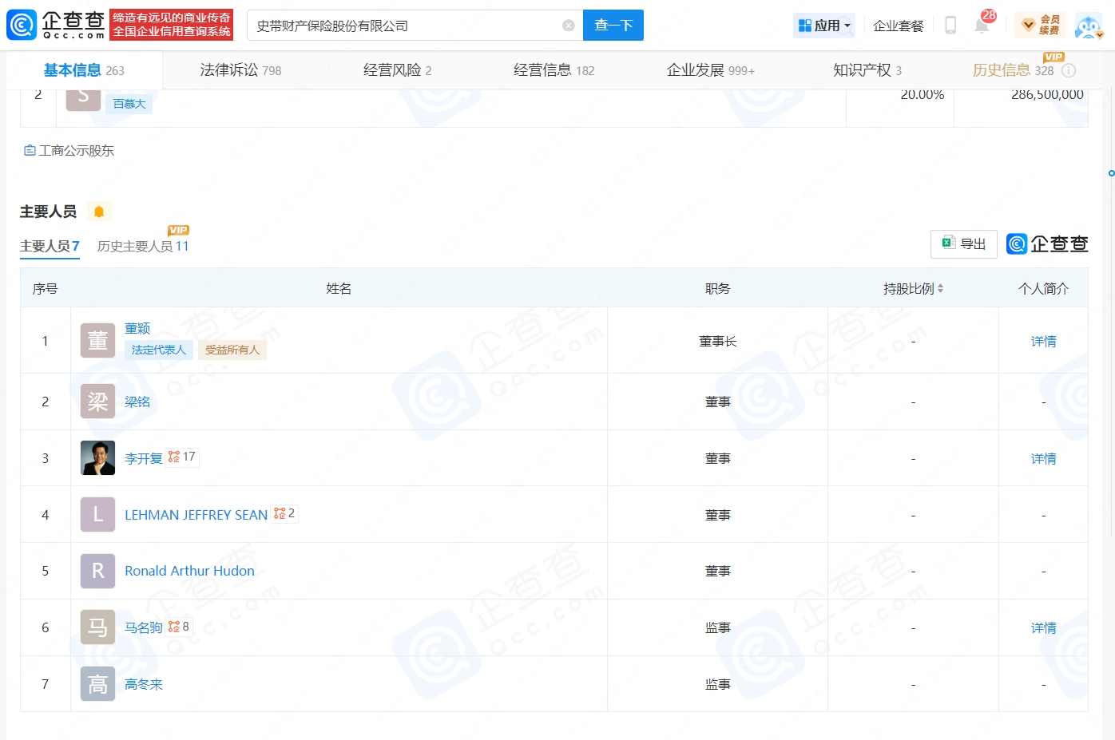Open the relation graph icon next to 马名驹
The image size is (1115, 740).
174,627
